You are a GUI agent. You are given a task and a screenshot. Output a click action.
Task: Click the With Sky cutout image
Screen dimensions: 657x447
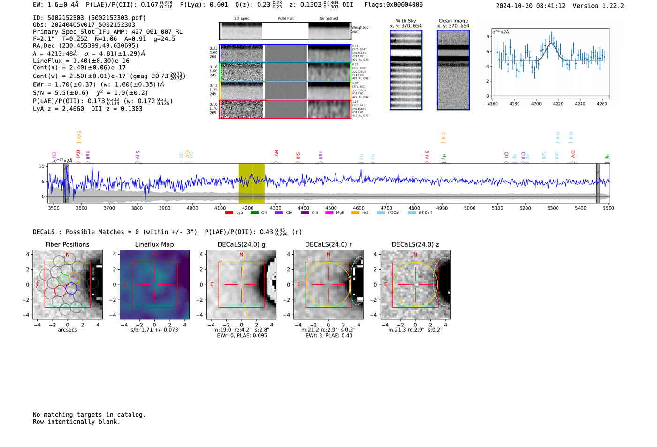[406, 70]
